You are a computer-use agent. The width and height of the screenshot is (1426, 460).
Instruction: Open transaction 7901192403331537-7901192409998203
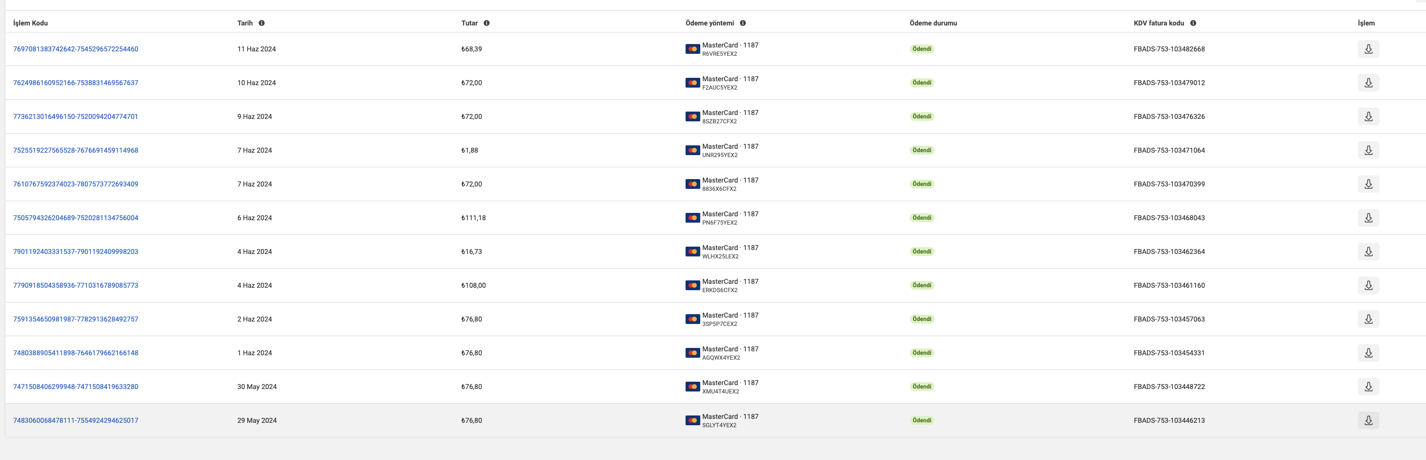76,251
